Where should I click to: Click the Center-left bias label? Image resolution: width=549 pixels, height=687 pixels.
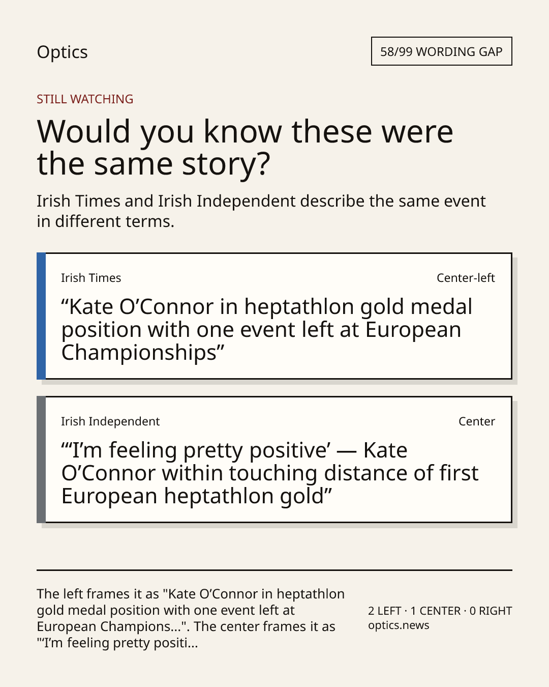(466, 278)
